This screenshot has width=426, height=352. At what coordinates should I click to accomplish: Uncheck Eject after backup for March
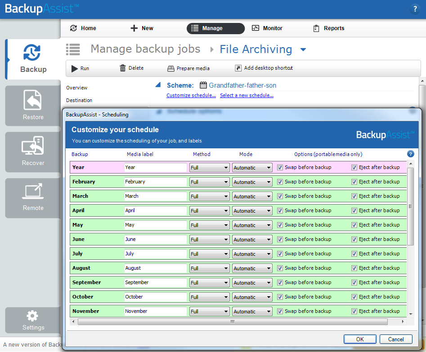(354, 196)
